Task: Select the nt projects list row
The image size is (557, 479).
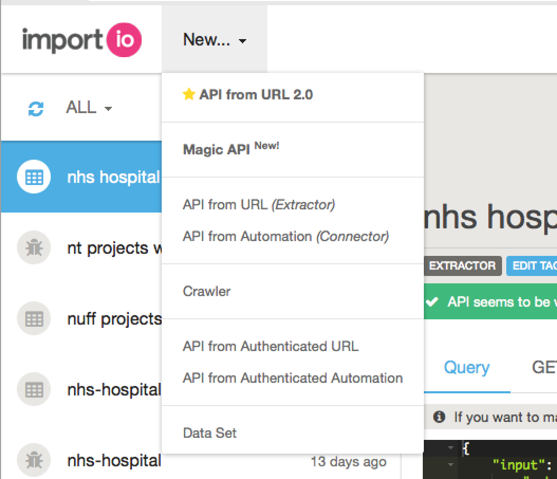Action: pyautogui.click(x=81, y=247)
